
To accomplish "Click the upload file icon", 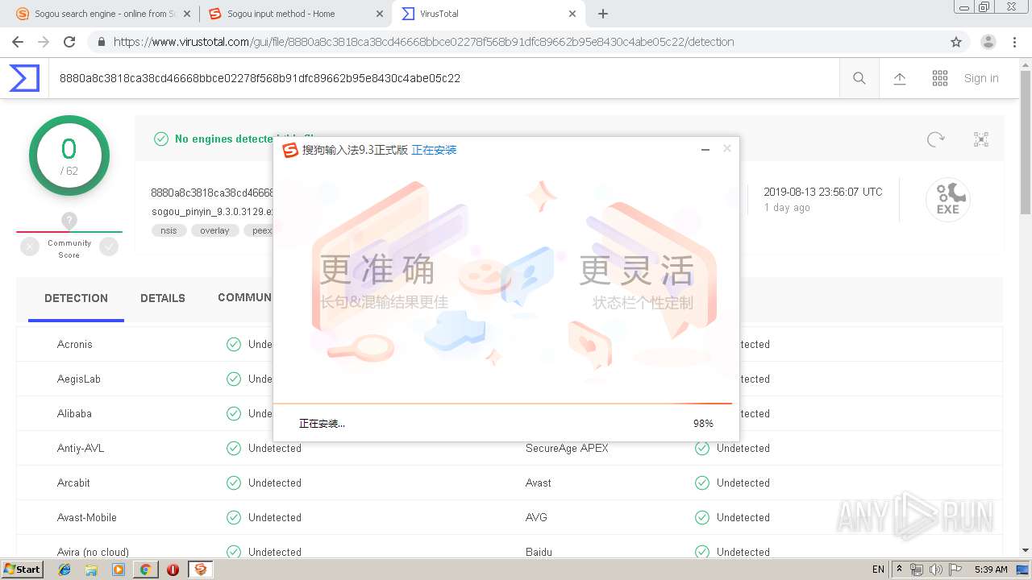I will 900,78.
